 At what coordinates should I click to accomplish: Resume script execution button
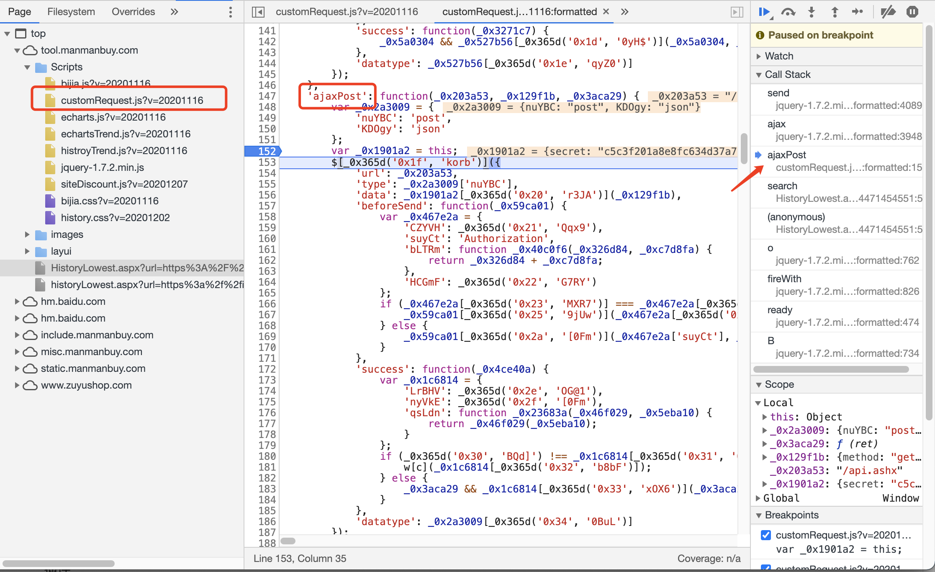click(764, 12)
